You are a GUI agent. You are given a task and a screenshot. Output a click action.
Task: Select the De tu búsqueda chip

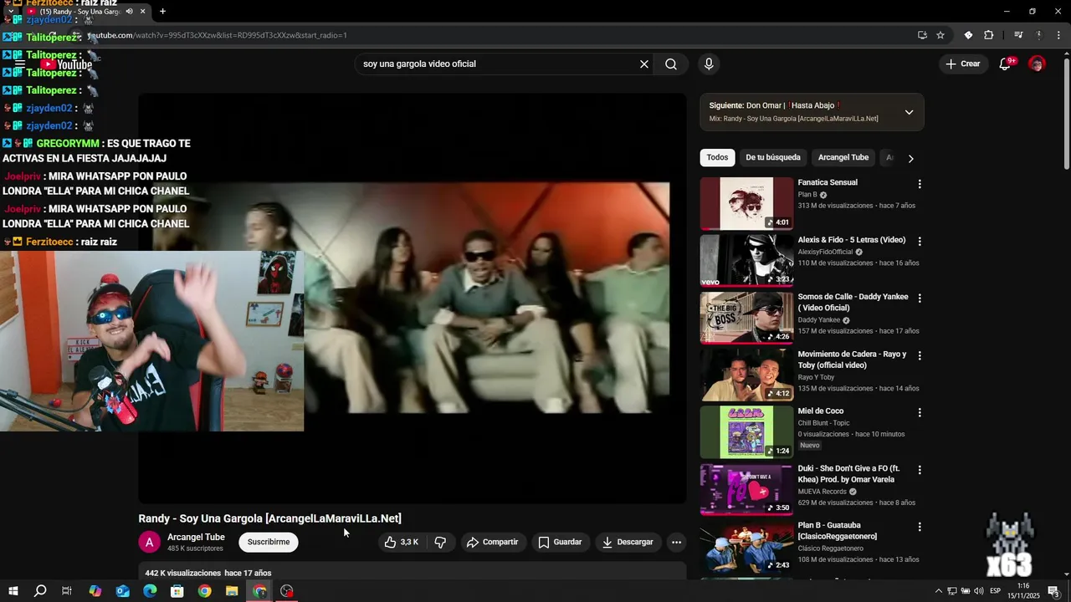pyautogui.click(x=773, y=157)
